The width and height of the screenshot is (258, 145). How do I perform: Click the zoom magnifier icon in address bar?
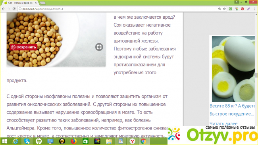click(x=219, y=9)
